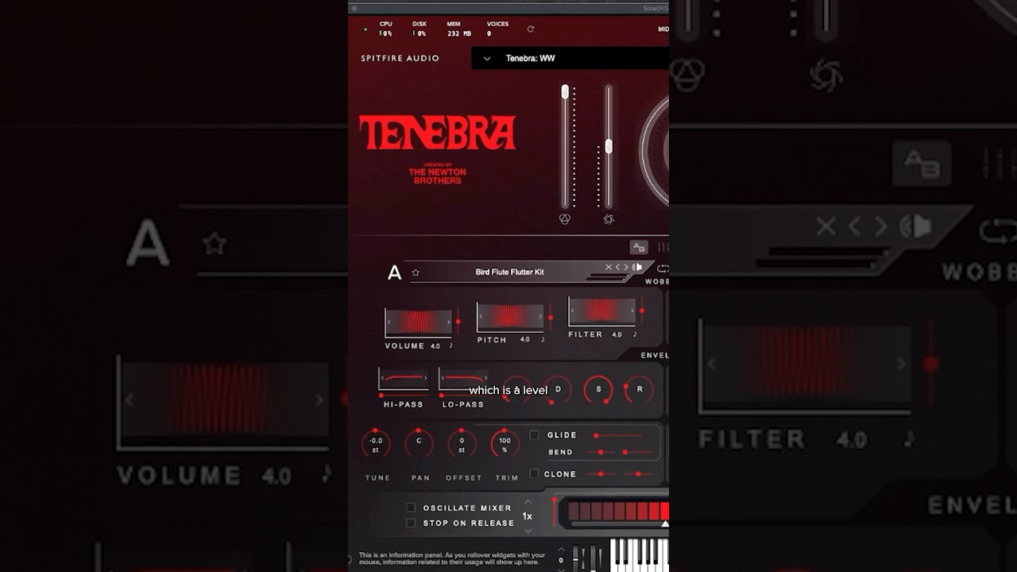
Task: Click the envelope Decay knob
Action: click(x=558, y=389)
